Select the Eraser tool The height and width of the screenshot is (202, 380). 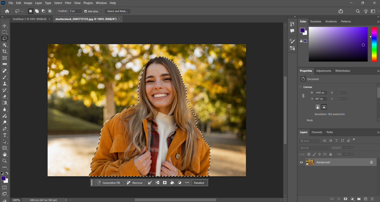[4, 96]
